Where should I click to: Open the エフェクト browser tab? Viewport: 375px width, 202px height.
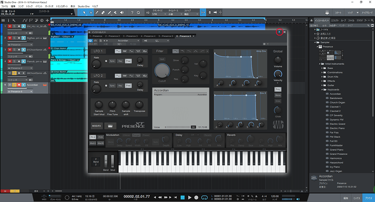(x=335, y=20)
